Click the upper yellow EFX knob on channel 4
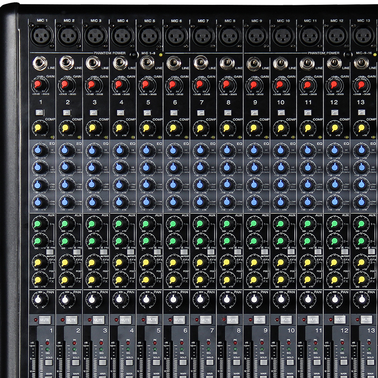Image resolution: width=378 pixels, height=378 pixels. (x=119, y=262)
